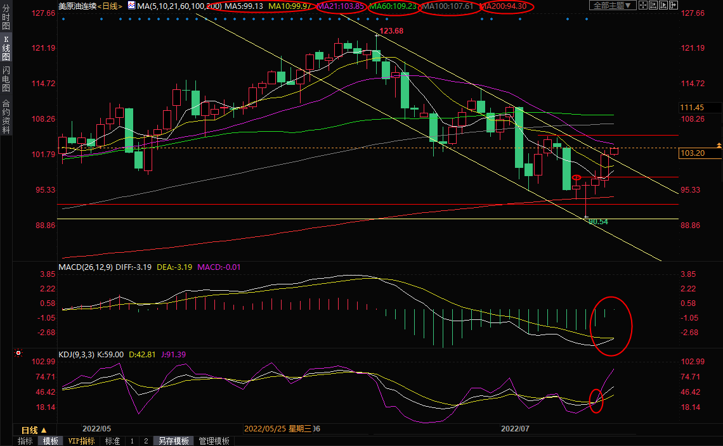The height and width of the screenshot is (446, 723).
Task: Select the VIP指标 tab
Action: [x=82, y=441]
